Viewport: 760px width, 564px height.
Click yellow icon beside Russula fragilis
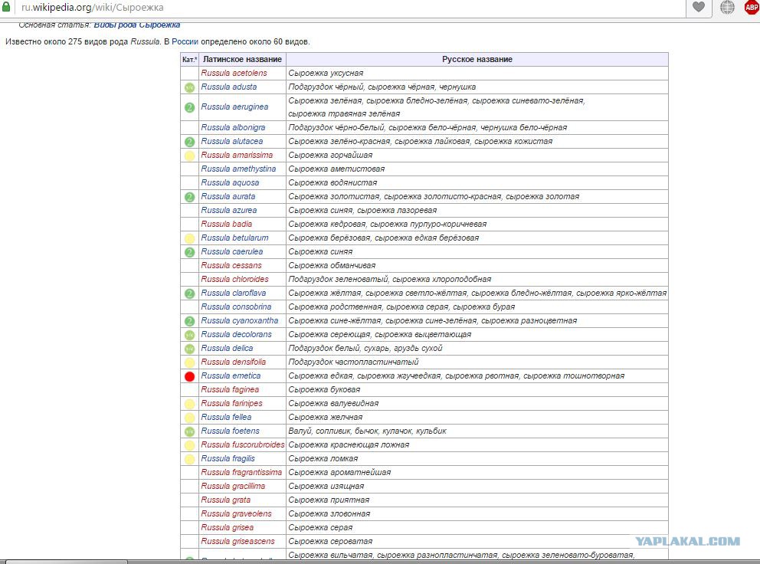pyautogui.click(x=189, y=459)
